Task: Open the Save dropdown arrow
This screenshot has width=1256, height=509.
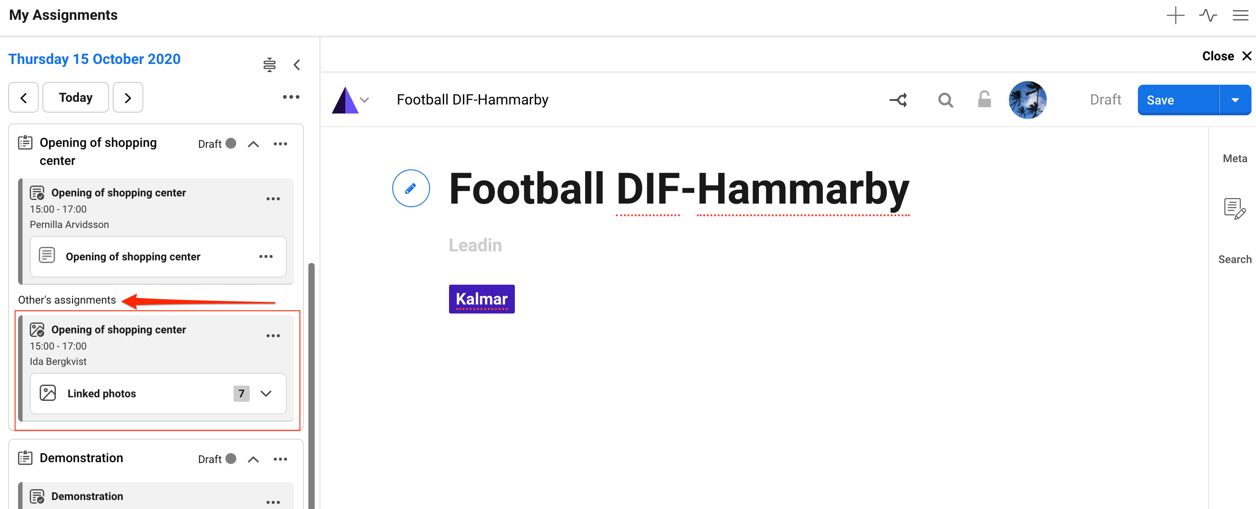Action: point(1234,100)
